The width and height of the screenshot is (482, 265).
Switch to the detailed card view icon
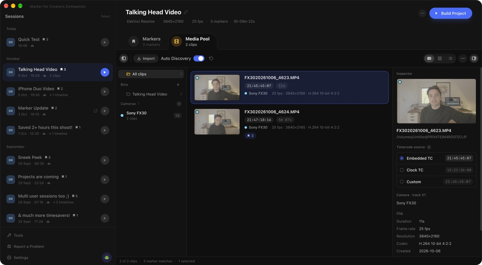(429, 58)
